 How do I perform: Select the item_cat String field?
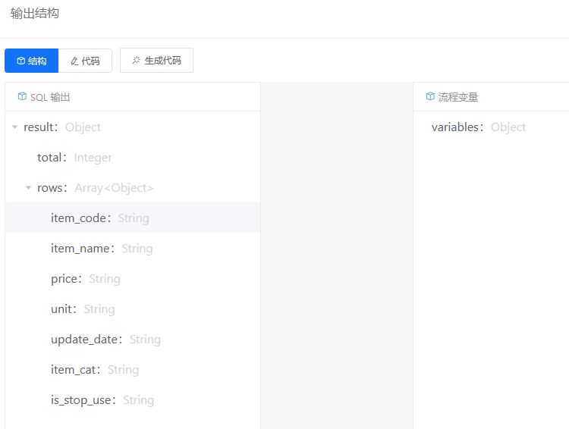[x=95, y=370]
